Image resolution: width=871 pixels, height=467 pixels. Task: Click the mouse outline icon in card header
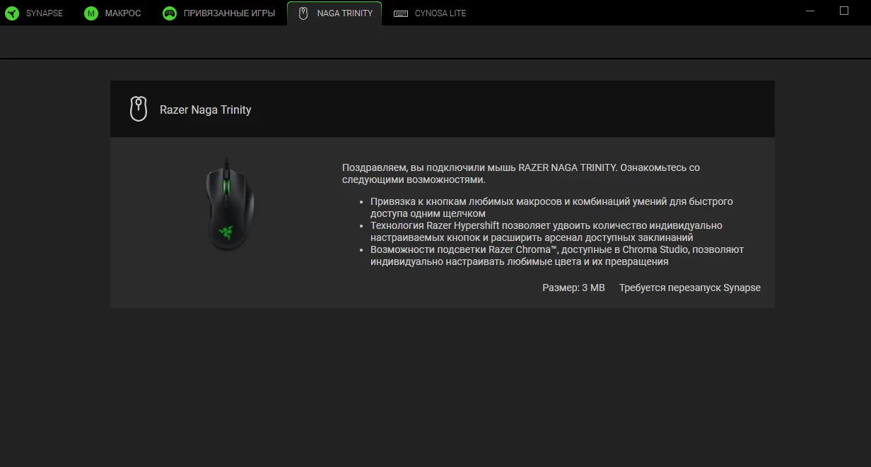click(139, 109)
